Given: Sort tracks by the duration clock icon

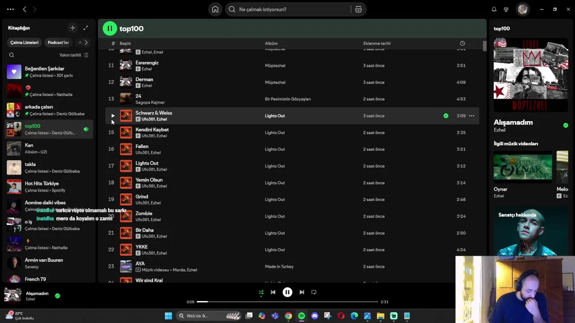Looking at the screenshot, I should 462,44.
